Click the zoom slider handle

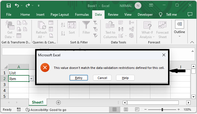(x=162, y=110)
